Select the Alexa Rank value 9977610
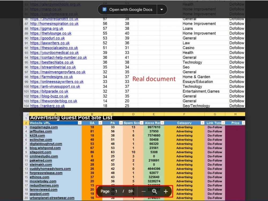The height and width of the screenshot is (201, 268). tap(154, 127)
